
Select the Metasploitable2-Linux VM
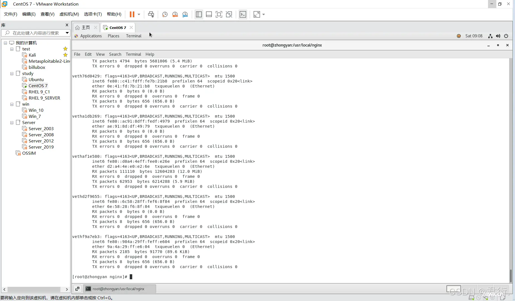coord(46,61)
